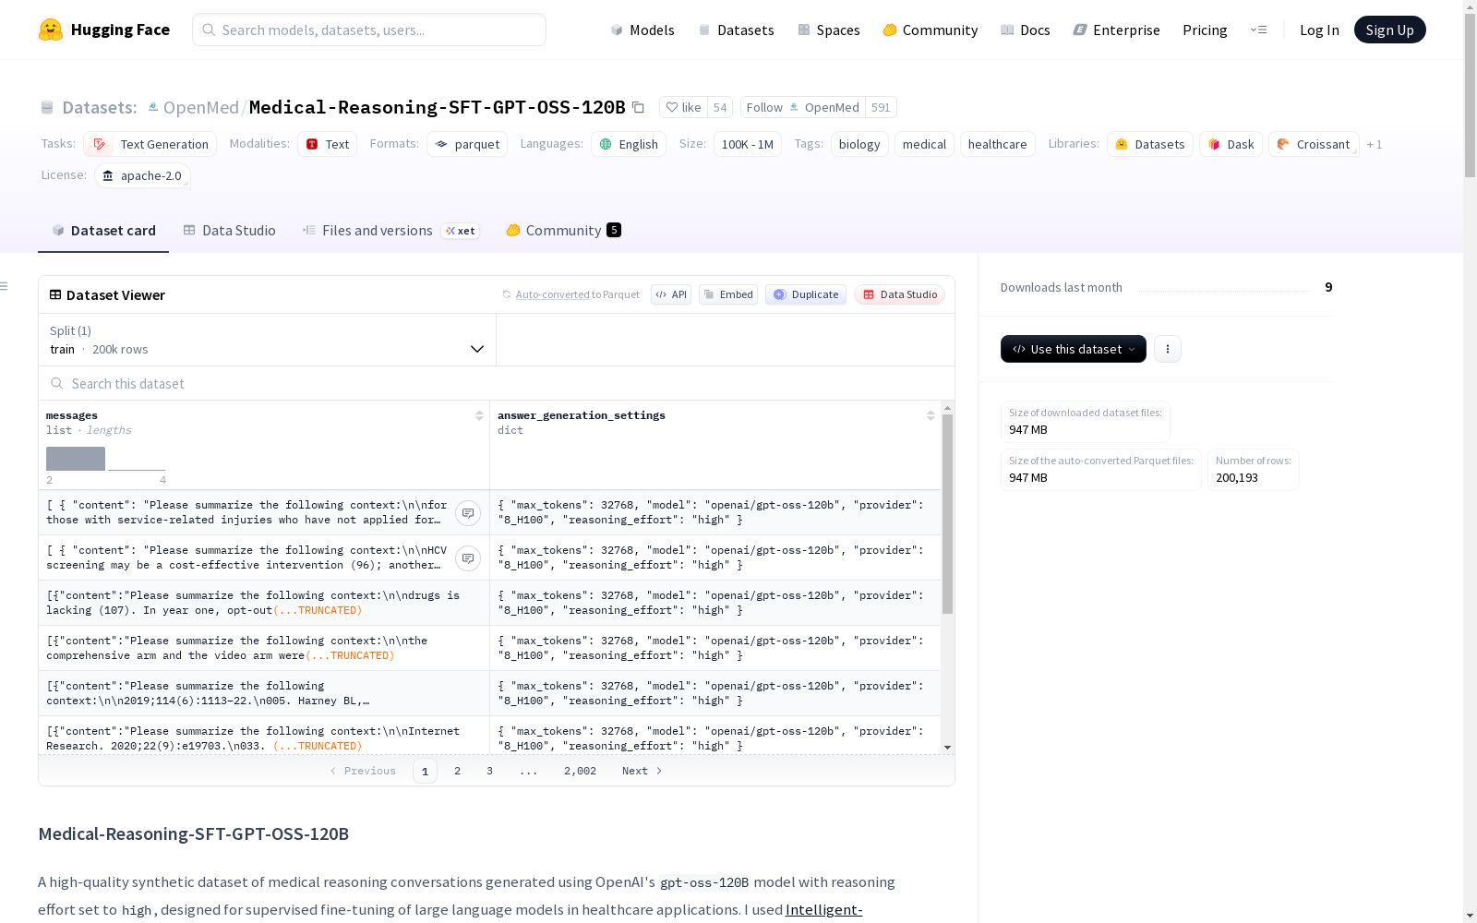1477x923 pixels.
Task: Follow OpenMed organization
Action: click(803, 107)
